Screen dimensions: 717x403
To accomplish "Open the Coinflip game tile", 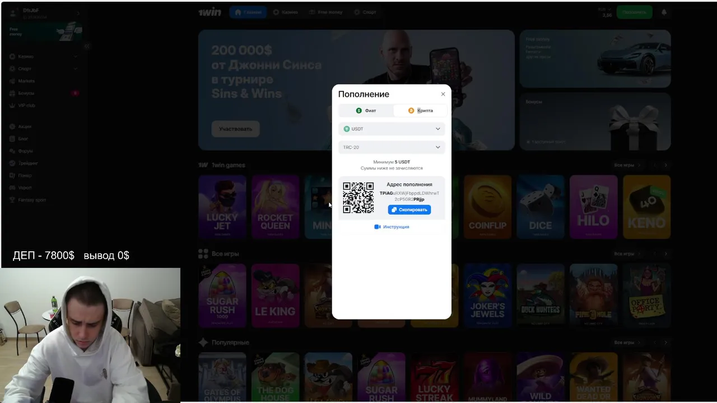I will click(487, 207).
